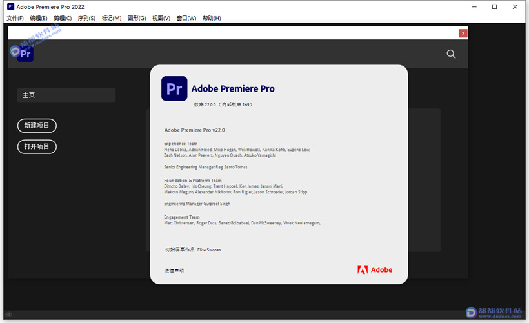Image resolution: width=529 pixels, height=323 pixels.
Task: Open the 剪辑(C) menu
Action: coord(63,18)
